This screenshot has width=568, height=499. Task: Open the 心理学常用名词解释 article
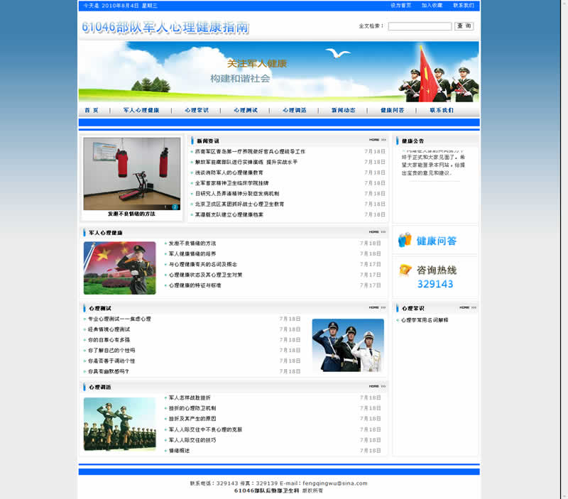tap(425, 320)
